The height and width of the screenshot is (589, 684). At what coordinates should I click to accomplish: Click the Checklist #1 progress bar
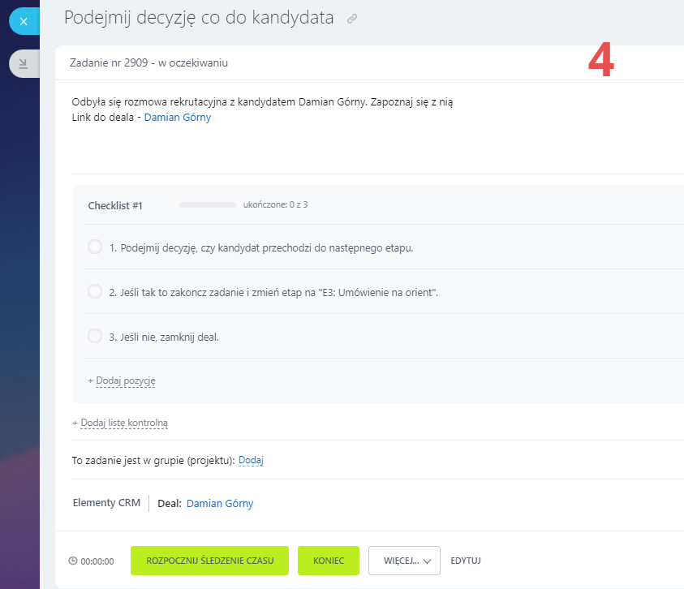[x=207, y=205]
